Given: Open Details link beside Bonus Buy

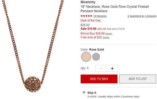Looking at the screenshot, I should [109, 34].
